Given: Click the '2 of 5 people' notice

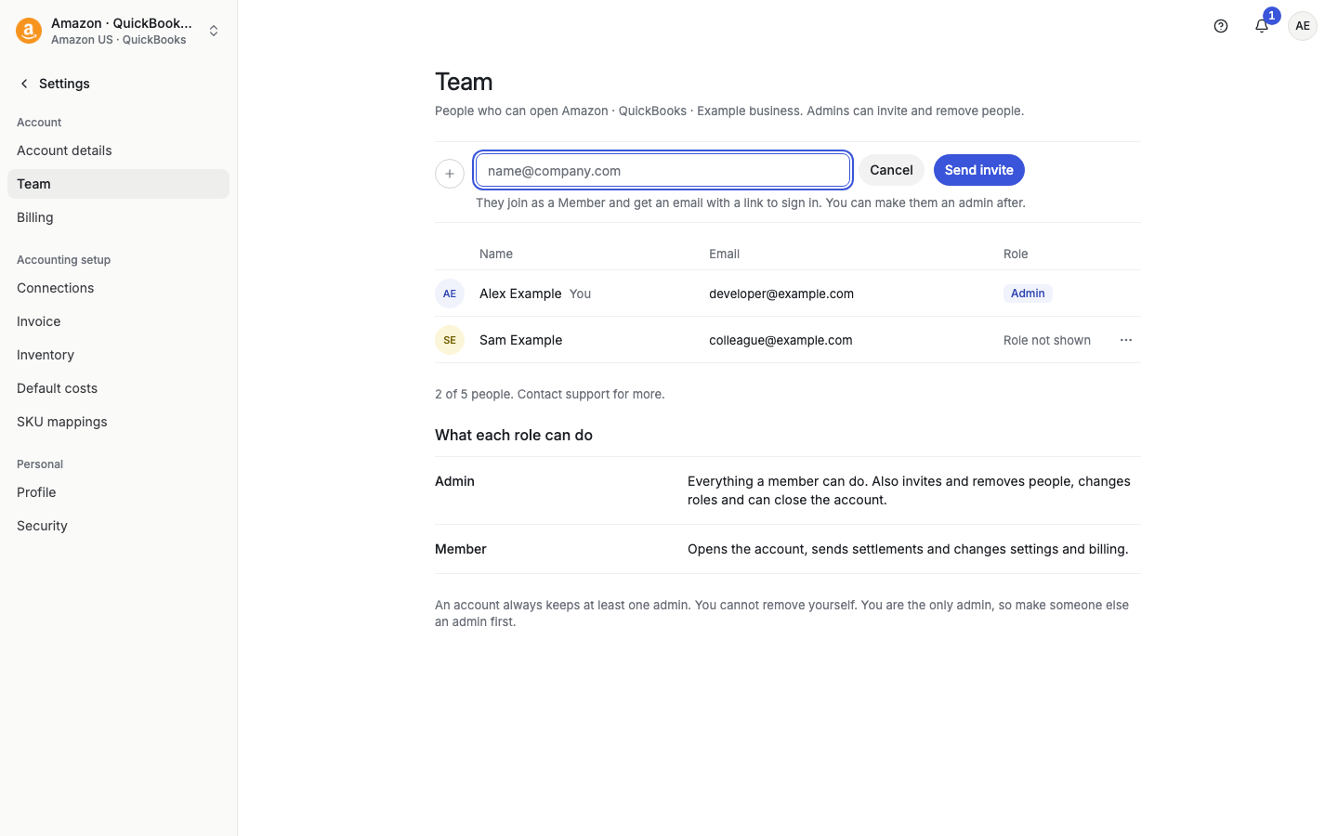Looking at the screenshot, I should [550, 394].
